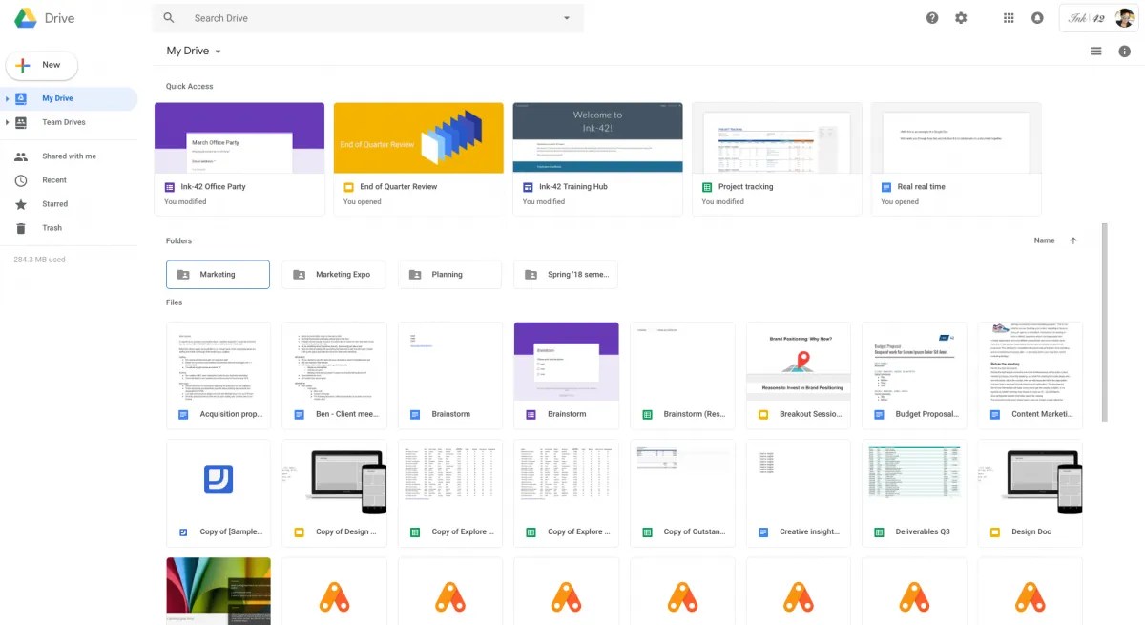Check notifications via the bell icon

[x=1037, y=17]
